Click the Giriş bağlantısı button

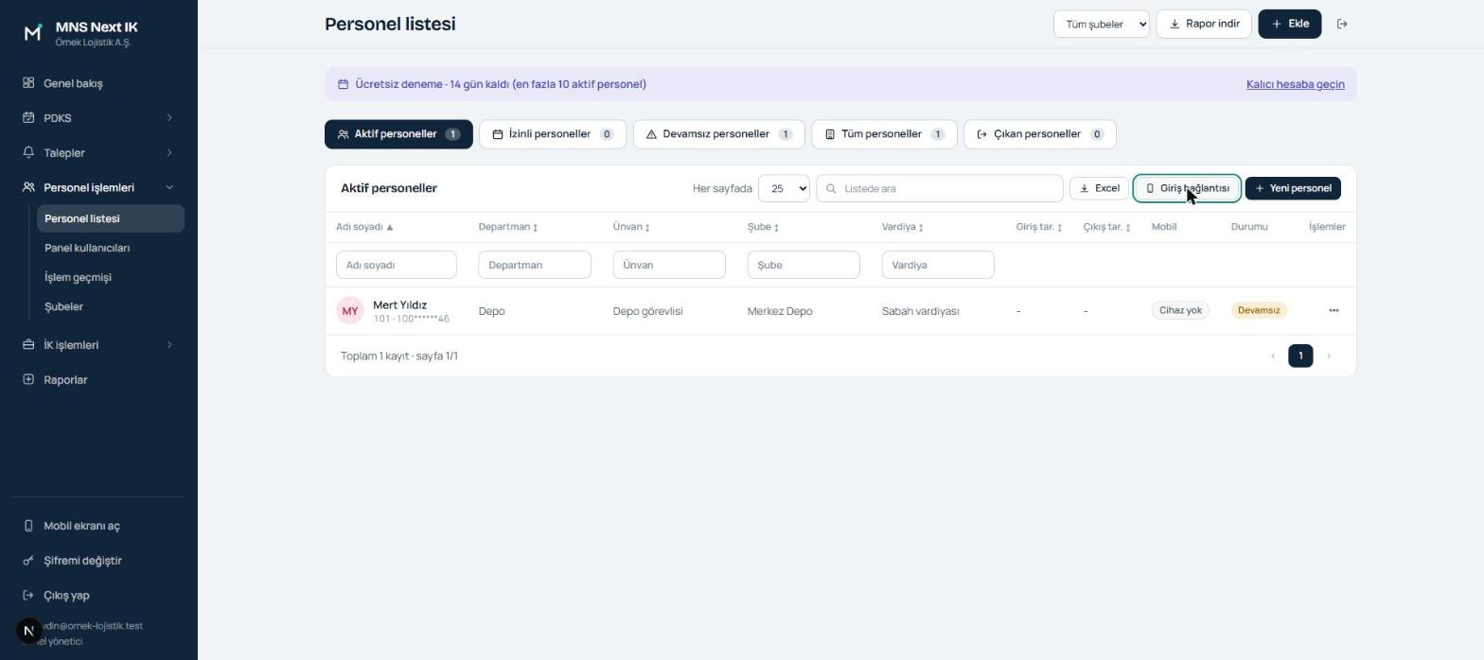click(1187, 188)
